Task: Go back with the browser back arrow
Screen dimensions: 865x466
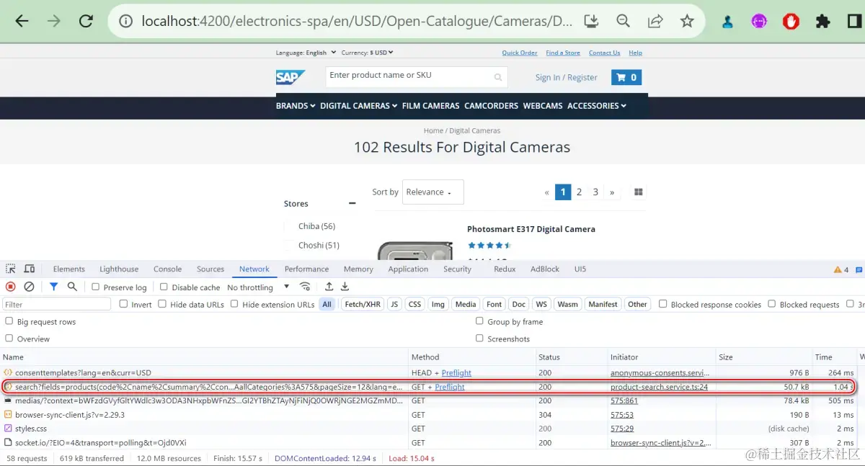Action: (22, 21)
